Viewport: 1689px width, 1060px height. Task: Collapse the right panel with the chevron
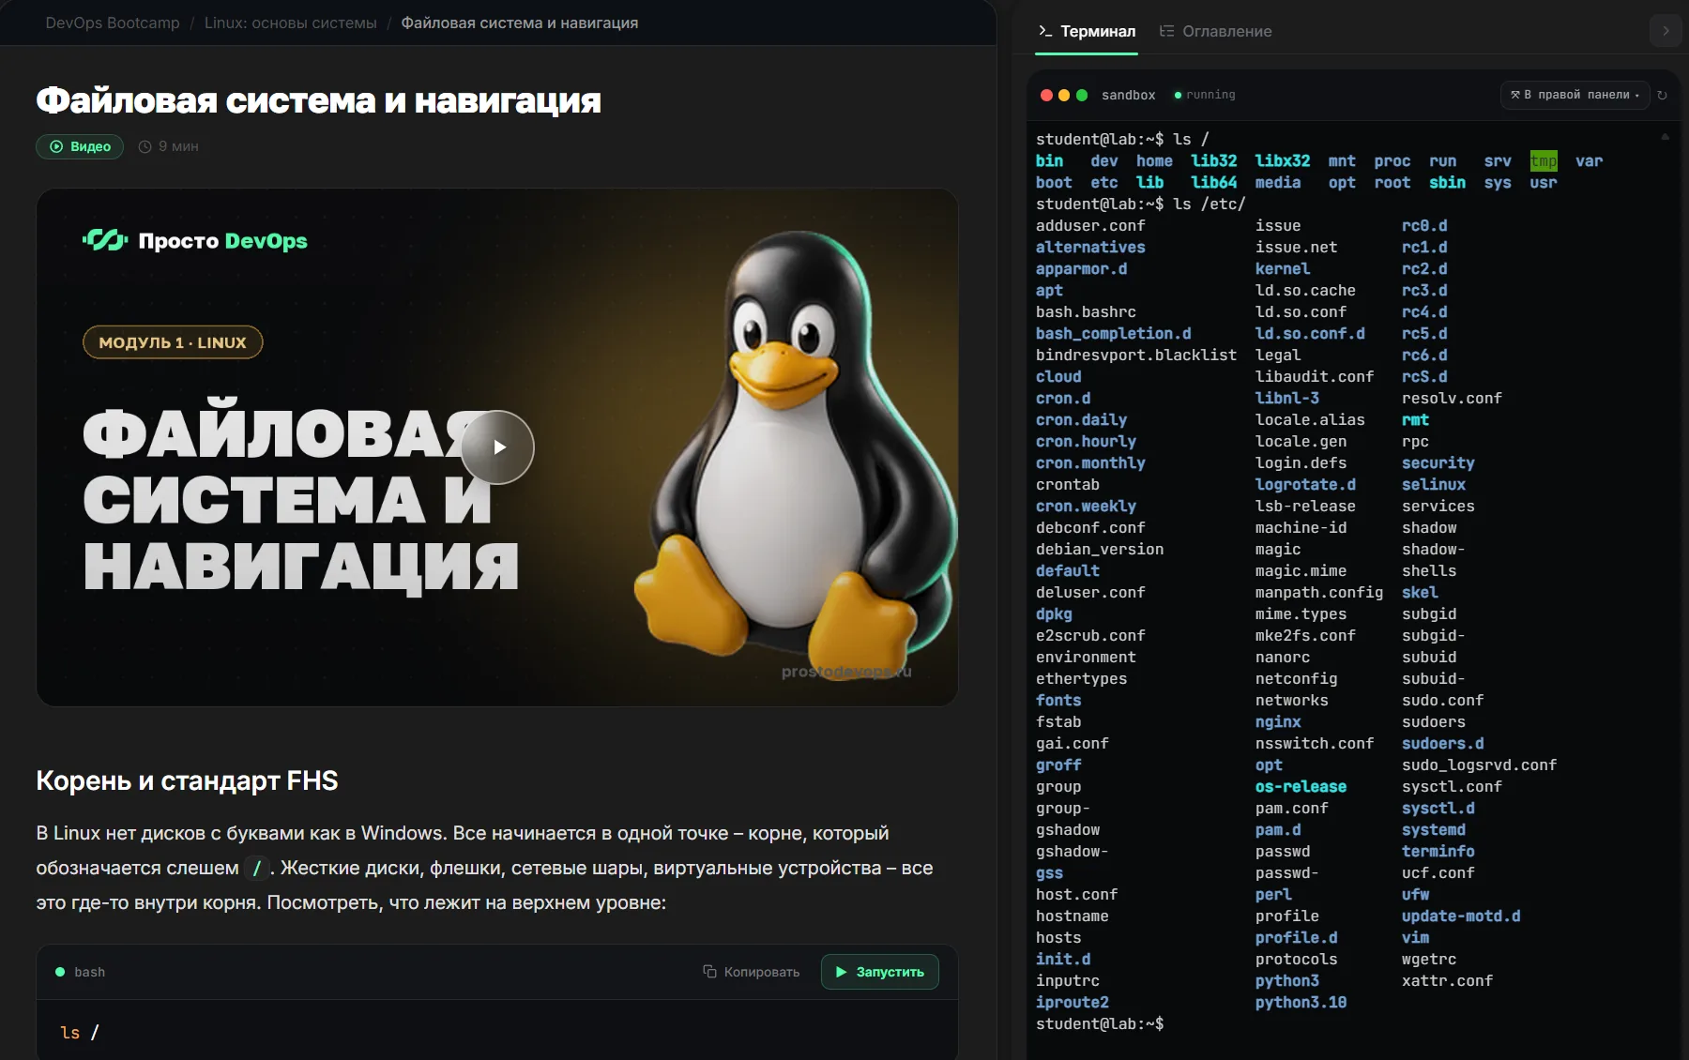(1666, 31)
